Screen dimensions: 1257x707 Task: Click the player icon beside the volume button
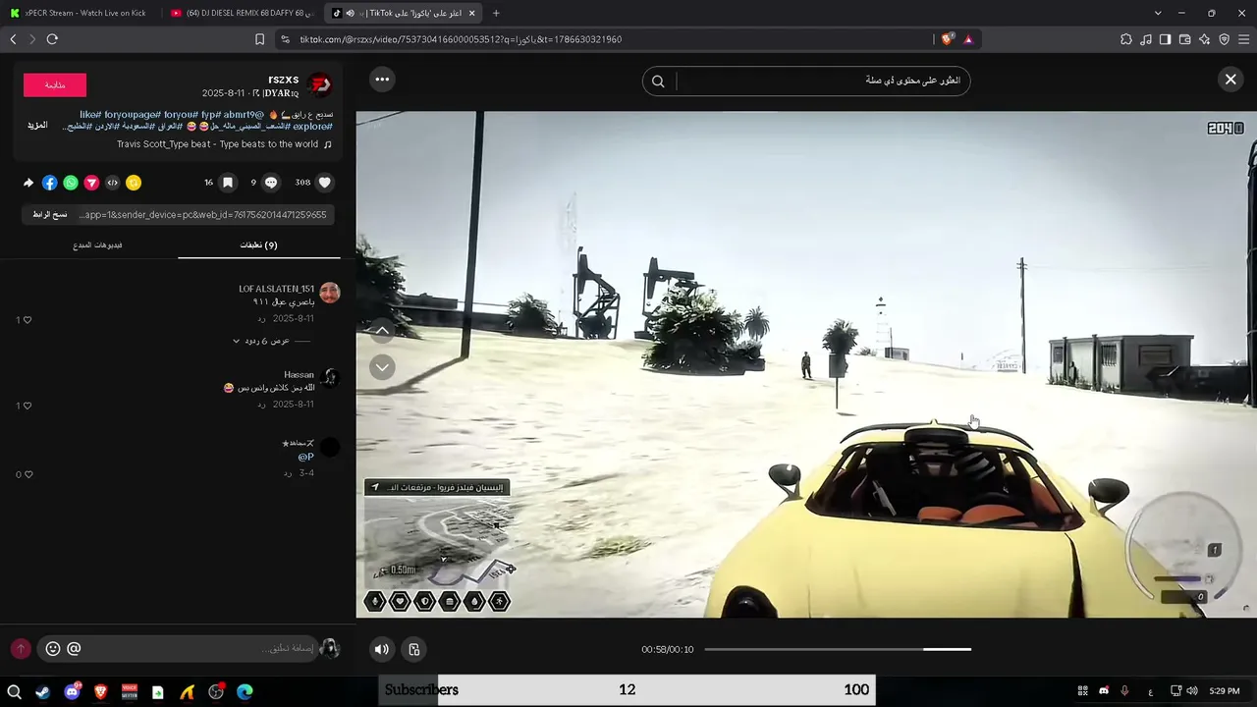tap(414, 649)
